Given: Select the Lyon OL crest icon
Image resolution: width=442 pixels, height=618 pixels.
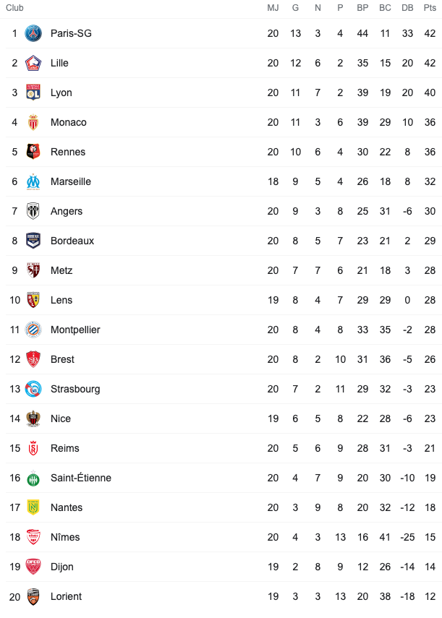Looking at the screenshot, I should tap(33, 93).
